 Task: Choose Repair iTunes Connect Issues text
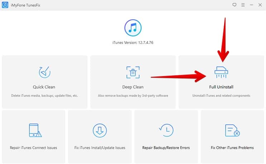pos(33,148)
